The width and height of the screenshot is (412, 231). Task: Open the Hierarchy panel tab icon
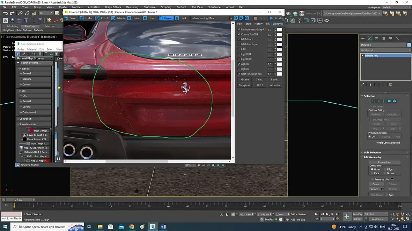[x=377, y=39]
